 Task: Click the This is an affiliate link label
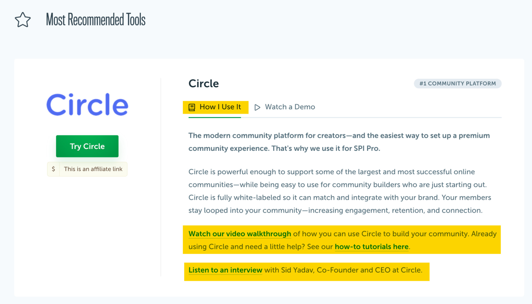(93, 169)
